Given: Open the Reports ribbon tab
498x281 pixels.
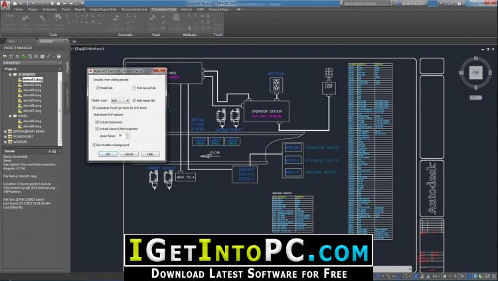Looking at the screenshot, I should click(80, 9).
